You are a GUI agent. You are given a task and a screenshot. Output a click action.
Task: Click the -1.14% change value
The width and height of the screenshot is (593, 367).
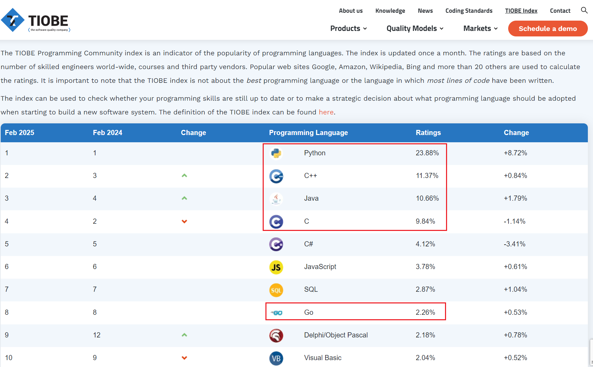514,221
